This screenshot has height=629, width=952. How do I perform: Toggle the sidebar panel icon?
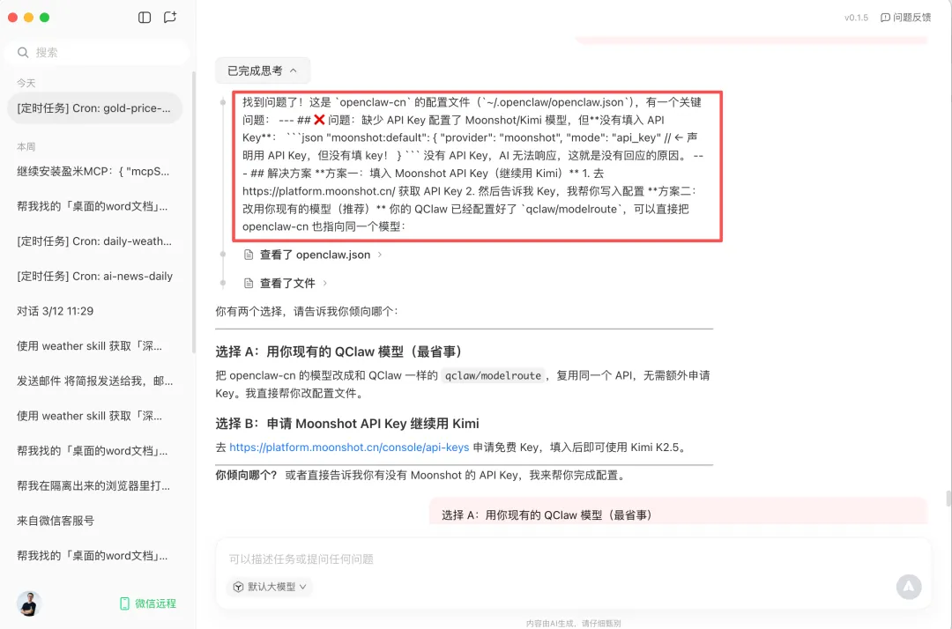tap(145, 17)
